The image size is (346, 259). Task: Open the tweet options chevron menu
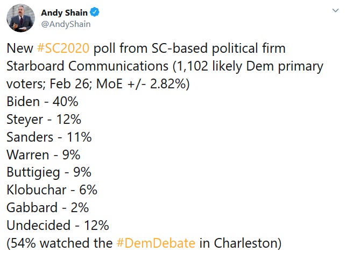pyautogui.click(x=335, y=10)
